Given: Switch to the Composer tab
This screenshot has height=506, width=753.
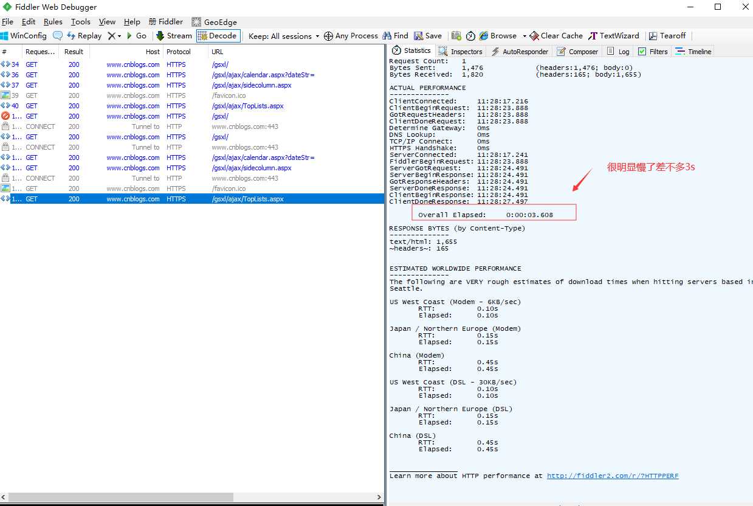Looking at the screenshot, I should click(x=577, y=52).
